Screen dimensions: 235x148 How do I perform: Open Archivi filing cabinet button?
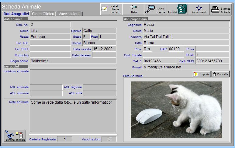[177, 9]
